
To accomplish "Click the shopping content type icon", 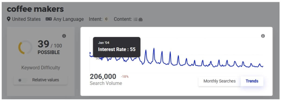I will 141,19.
